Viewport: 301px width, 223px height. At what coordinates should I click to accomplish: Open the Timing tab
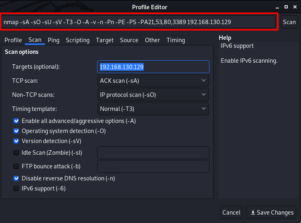pos(176,40)
